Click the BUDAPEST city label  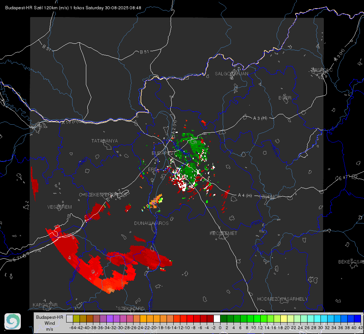click(x=164, y=153)
